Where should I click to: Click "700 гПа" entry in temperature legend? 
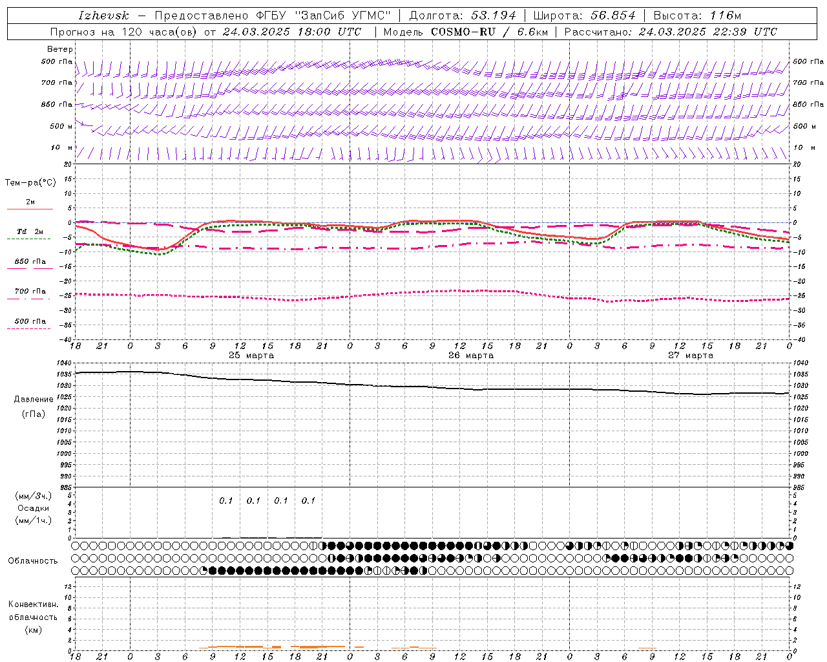[30, 291]
